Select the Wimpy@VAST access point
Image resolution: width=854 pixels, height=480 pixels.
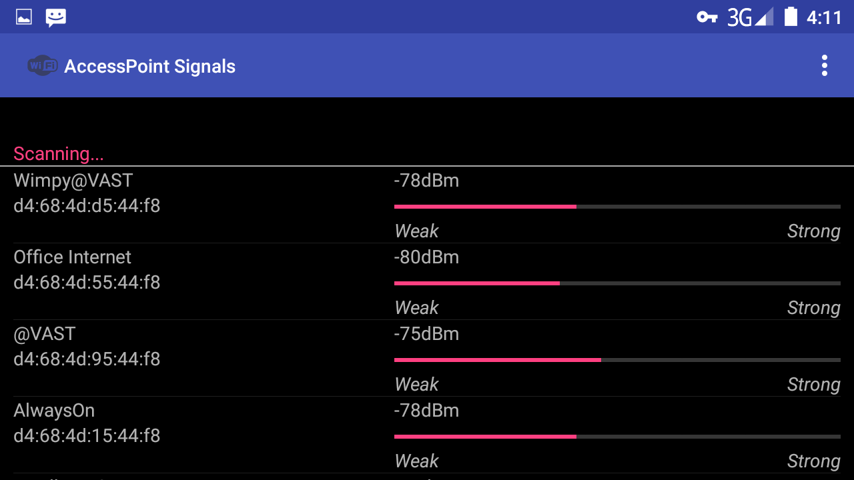pos(73,181)
